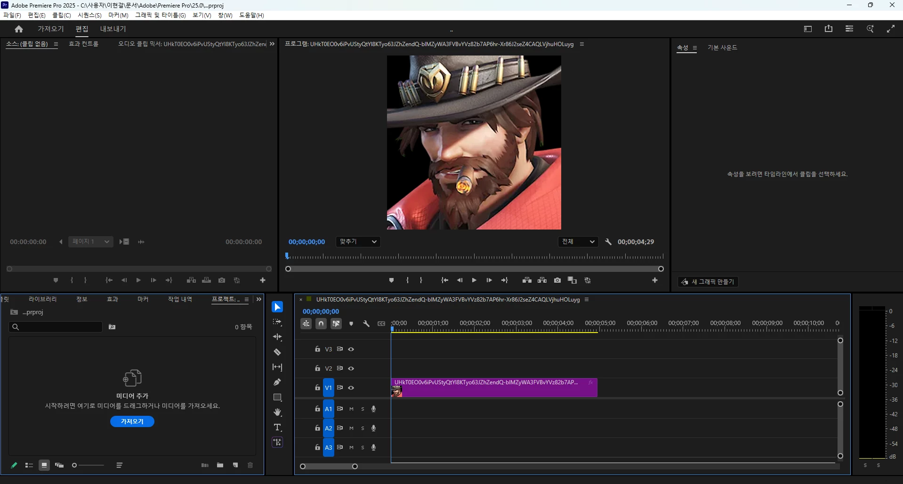Add marker icon in timeline header
The height and width of the screenshot is (484, 903).
coord(351,324)
